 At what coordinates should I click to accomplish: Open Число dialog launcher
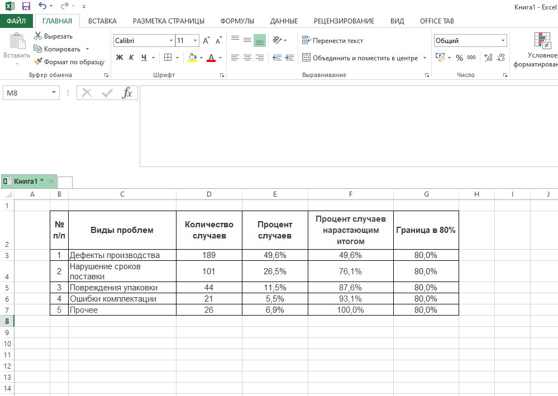[x=504, y=75]
